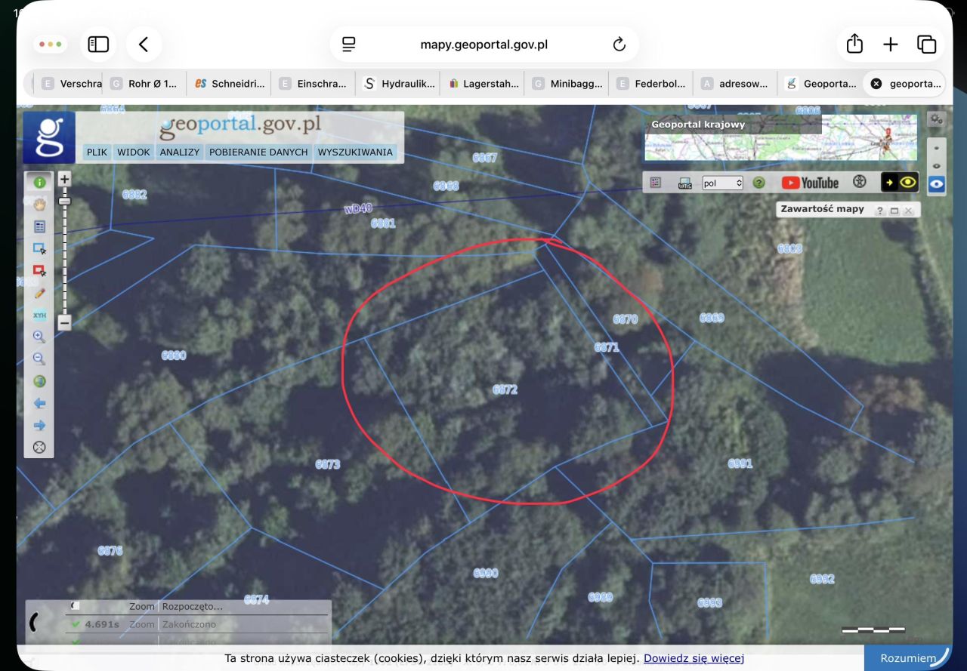Open the attribute table tool
Viewport: 967px width, 671px height.
(x=39, y=226)
